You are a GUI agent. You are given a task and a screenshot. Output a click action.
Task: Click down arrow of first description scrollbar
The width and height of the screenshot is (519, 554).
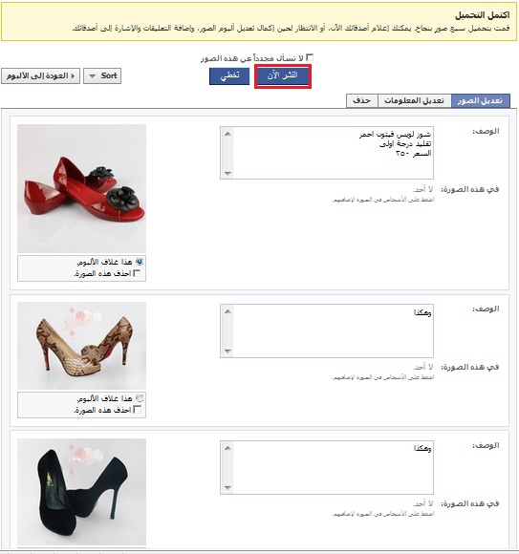(227, 174)
